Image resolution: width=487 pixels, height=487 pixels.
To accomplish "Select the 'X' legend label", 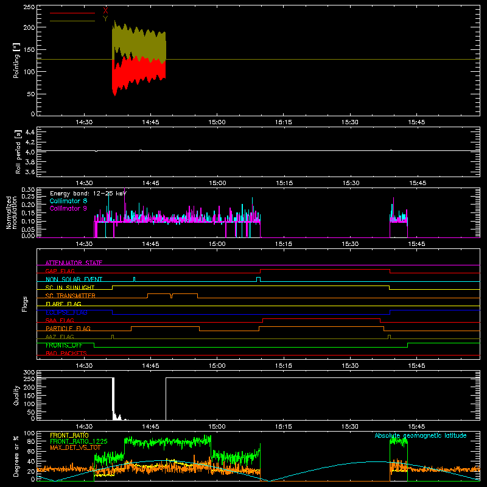I will [x=105, y=10].
